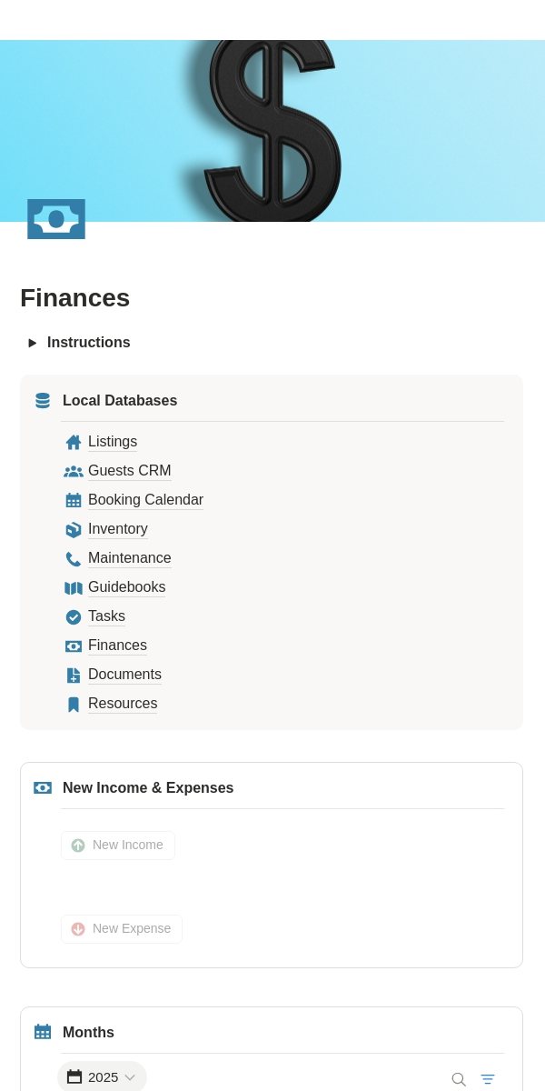The width and height of the screenshot is (545, 1091).
Task: Click the dollar sign cover image
Action: [272, 131]
